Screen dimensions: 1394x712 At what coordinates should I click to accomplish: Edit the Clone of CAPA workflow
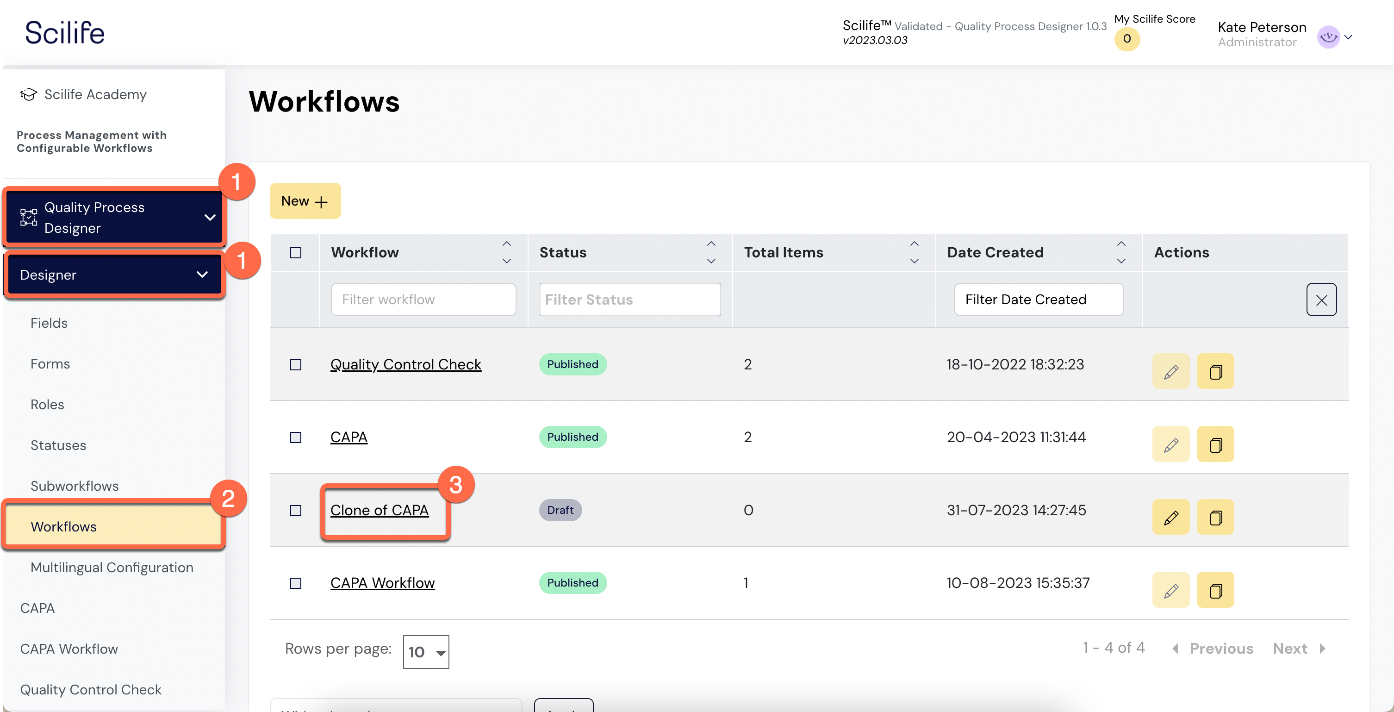click(1170, 517)
